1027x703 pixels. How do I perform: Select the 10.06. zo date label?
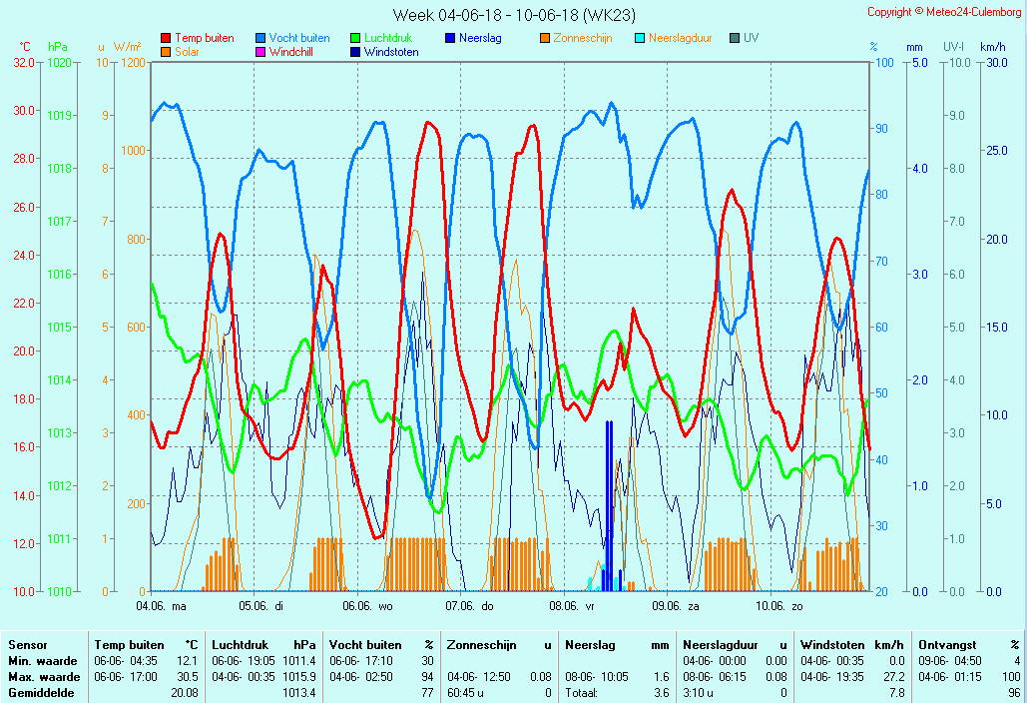point(778,605)
